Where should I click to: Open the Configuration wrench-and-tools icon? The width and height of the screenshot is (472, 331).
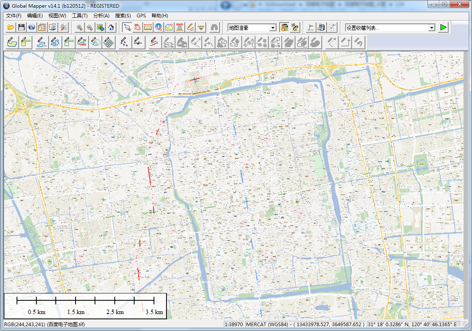[x=63, y=27]
